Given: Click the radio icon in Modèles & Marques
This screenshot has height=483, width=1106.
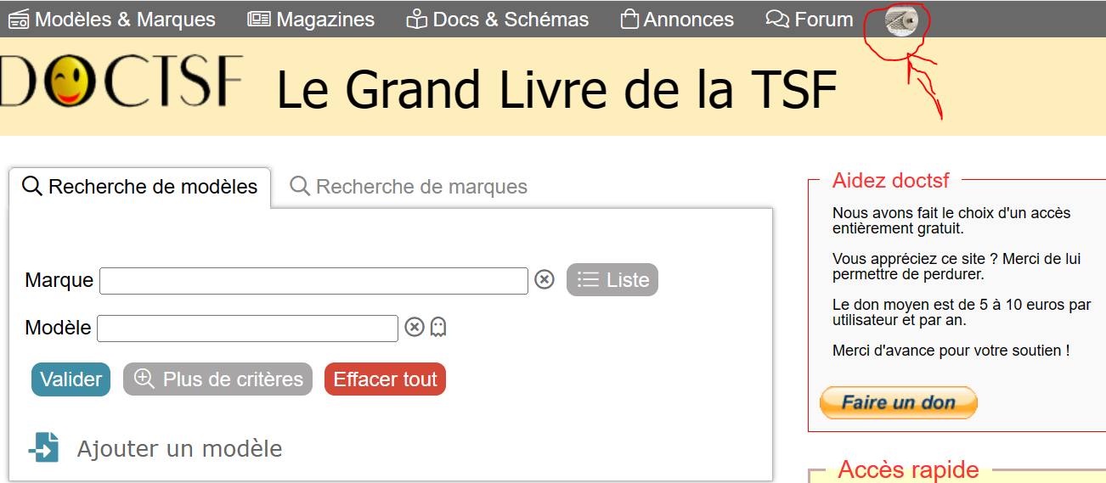Looking at the screenshot, I should point(19,20).
